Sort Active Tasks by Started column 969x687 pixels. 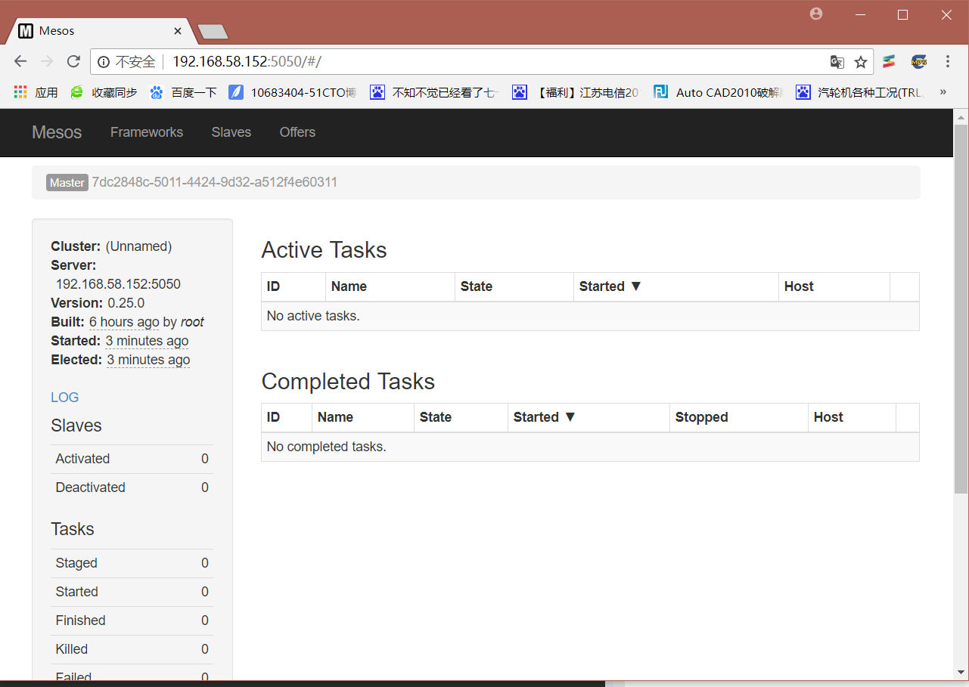[x=676, y=286]
